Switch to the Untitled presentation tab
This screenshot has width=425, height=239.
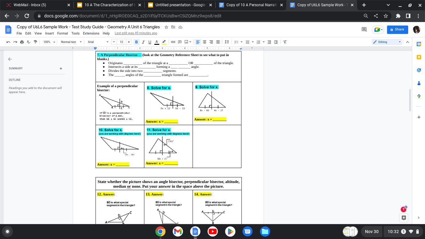(x=180, y=5)
